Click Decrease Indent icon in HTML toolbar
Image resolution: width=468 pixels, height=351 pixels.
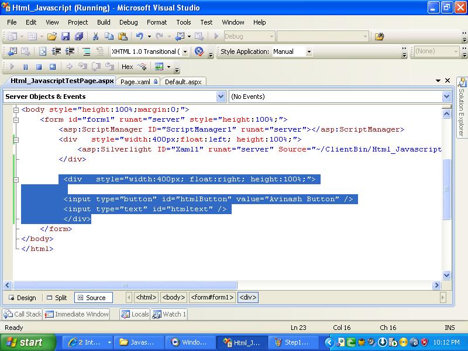coord(56,51)
